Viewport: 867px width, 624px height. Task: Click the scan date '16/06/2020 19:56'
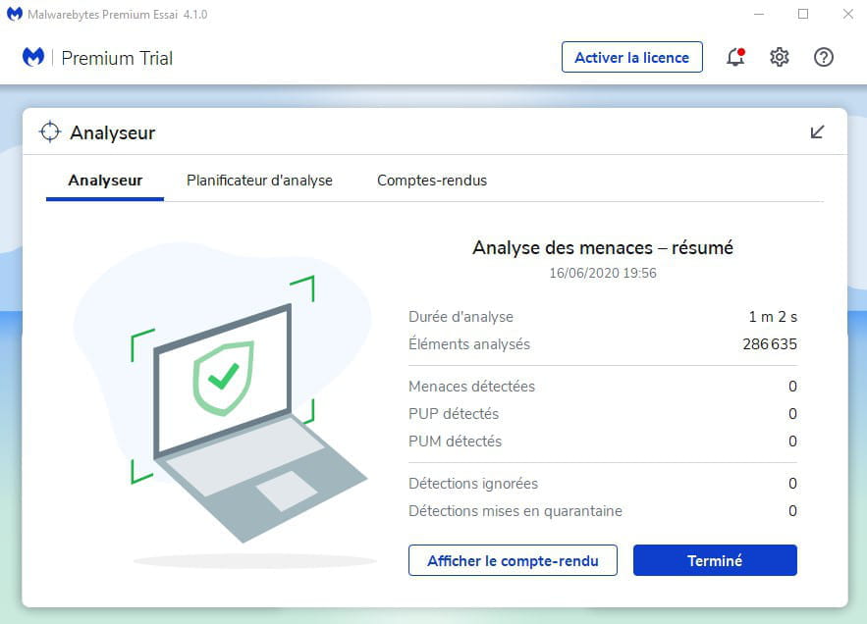click(603, 273)
